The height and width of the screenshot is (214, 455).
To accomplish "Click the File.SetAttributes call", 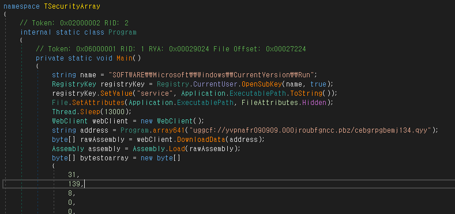I will pyautogui.click(x=88, y=103).
